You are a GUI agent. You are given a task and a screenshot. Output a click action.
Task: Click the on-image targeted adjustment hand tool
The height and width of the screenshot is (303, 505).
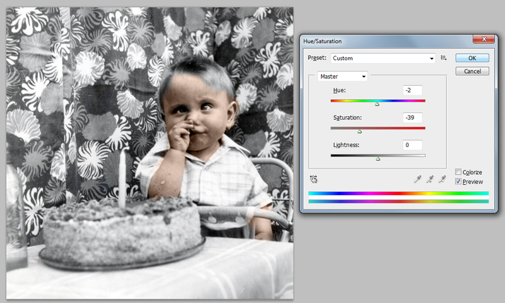(x=314, y=179)
